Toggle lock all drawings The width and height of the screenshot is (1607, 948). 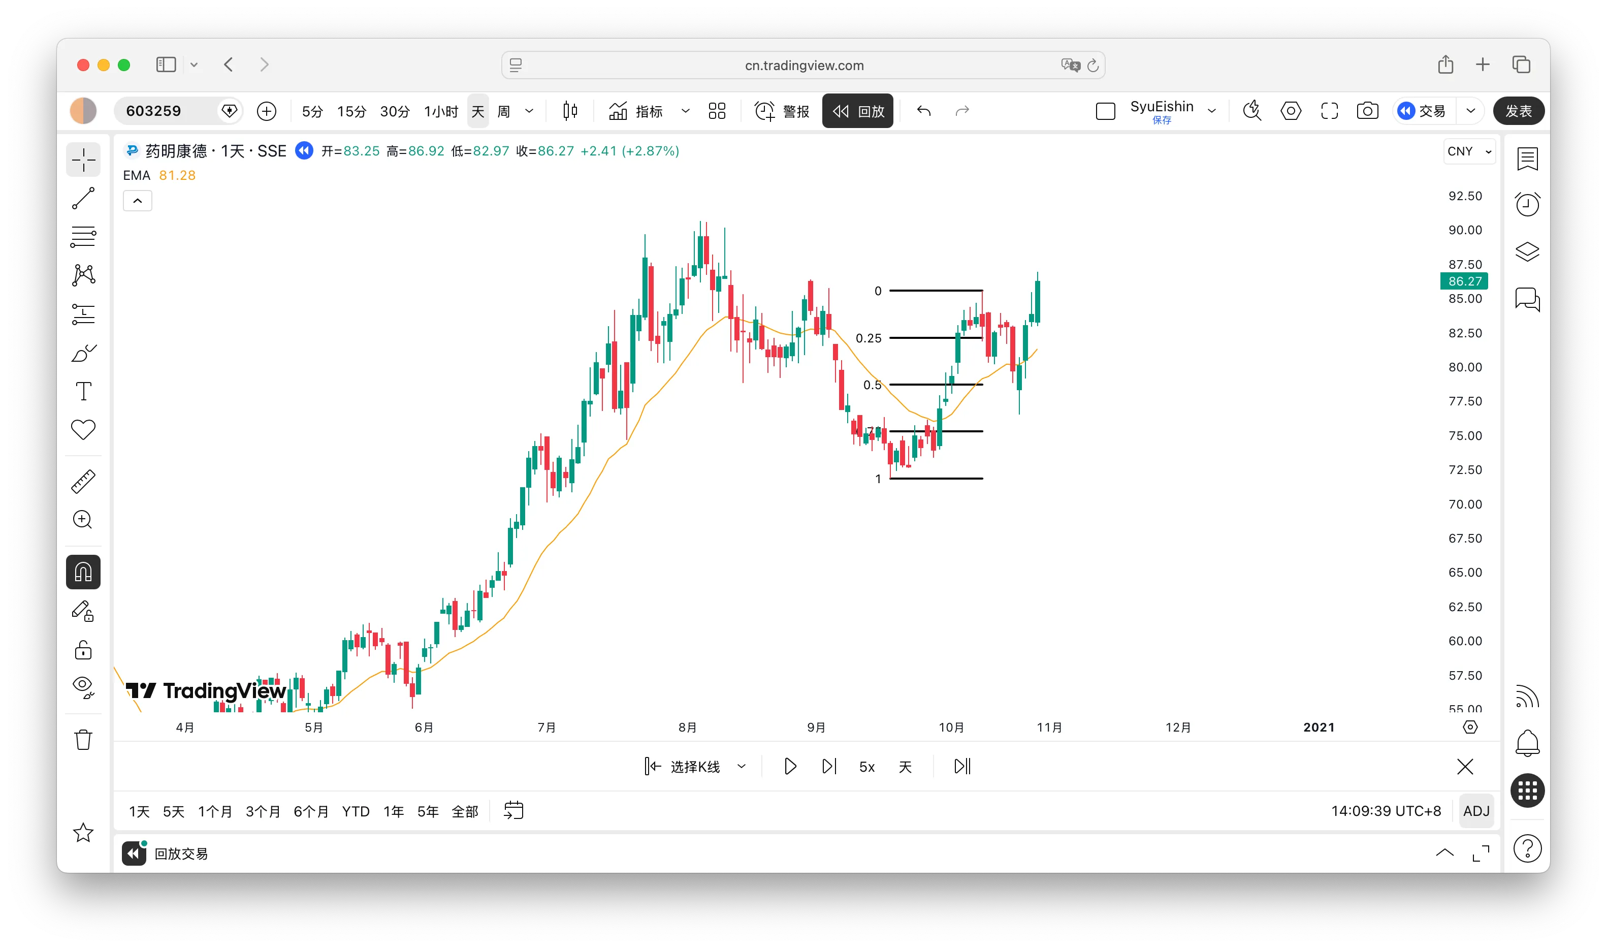pos(84,650)
